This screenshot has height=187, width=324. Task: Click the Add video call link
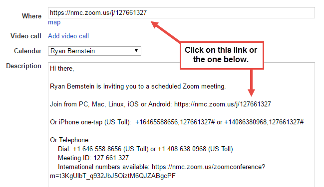[68, 36]
